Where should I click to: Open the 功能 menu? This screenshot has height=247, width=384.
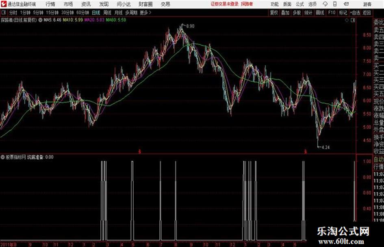pyautogui.click(x=275, y=4)
